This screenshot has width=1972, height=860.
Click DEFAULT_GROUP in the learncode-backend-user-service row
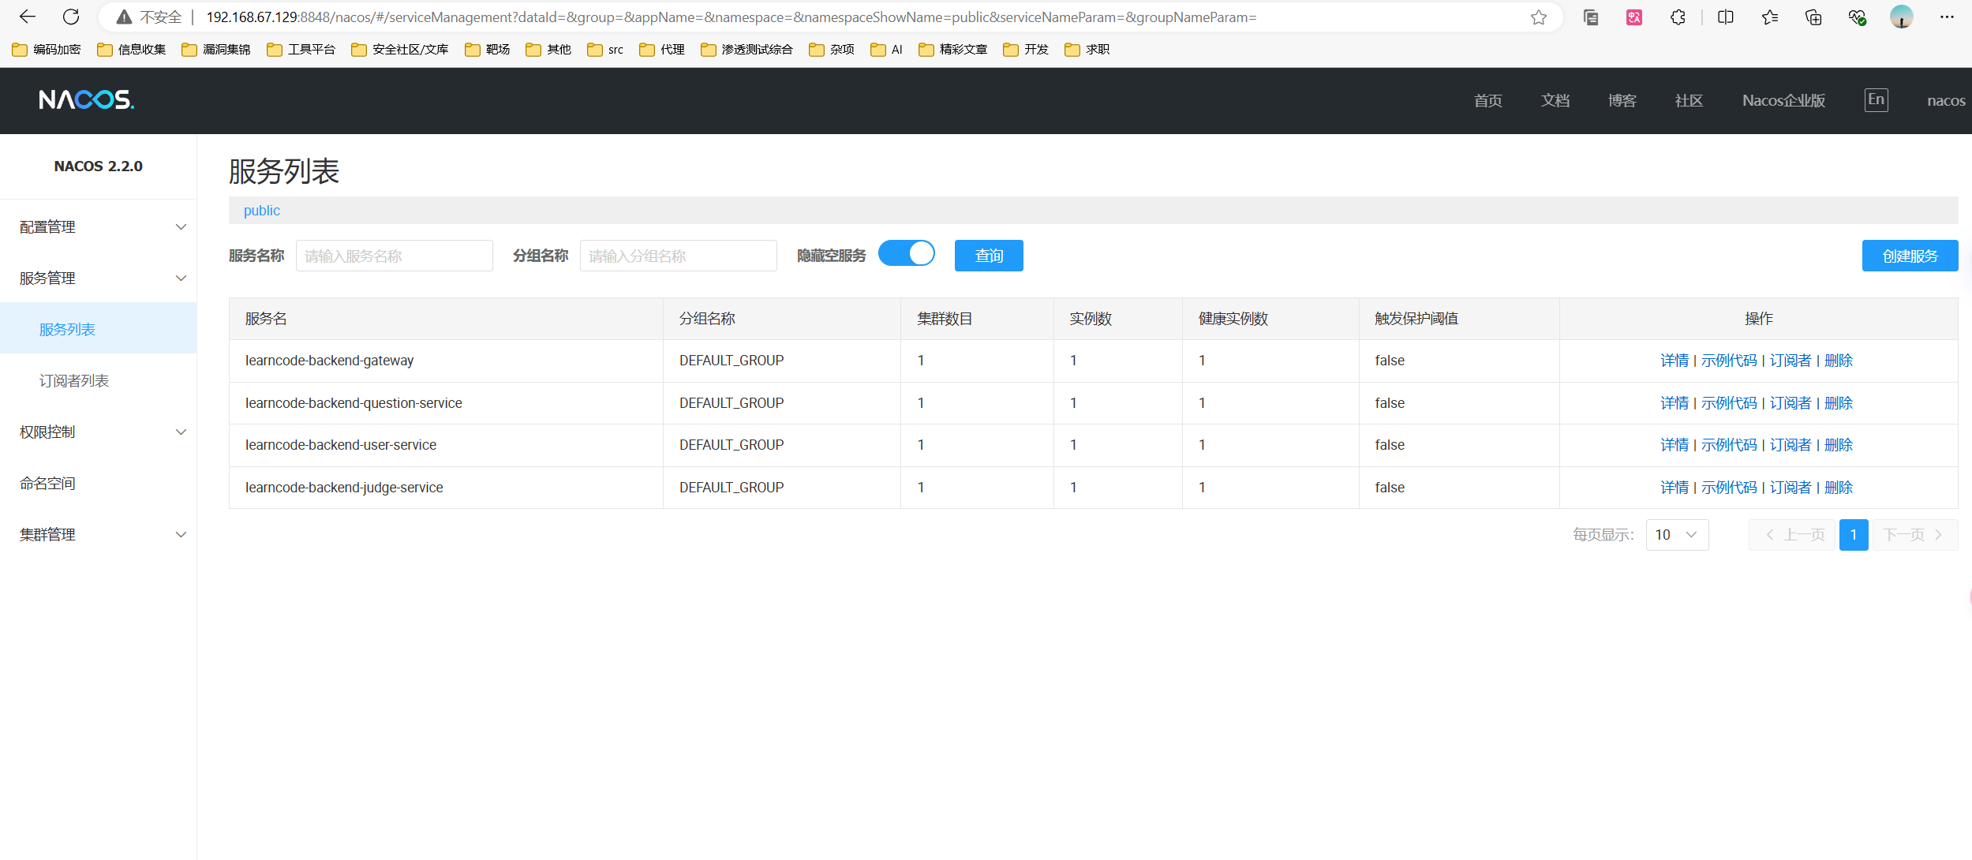pyautogui.click(x=732, y=445)
